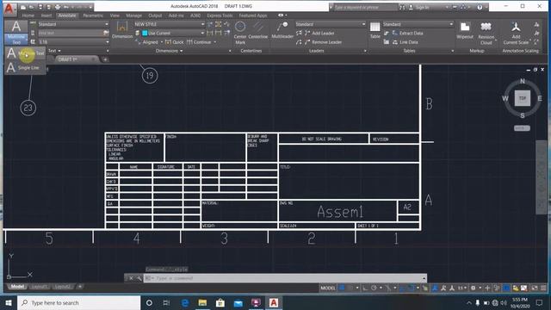Select Multiline Text in the text flyout

point(25,53)
